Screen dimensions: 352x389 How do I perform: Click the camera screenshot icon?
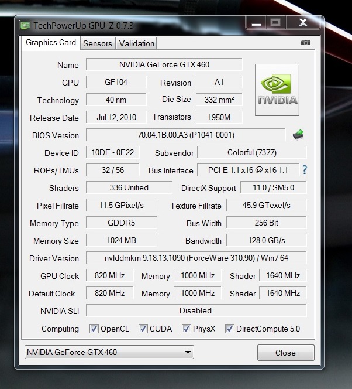tap(305, 43)
